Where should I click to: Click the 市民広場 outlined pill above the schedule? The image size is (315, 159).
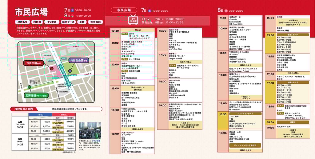click(124, 10)
